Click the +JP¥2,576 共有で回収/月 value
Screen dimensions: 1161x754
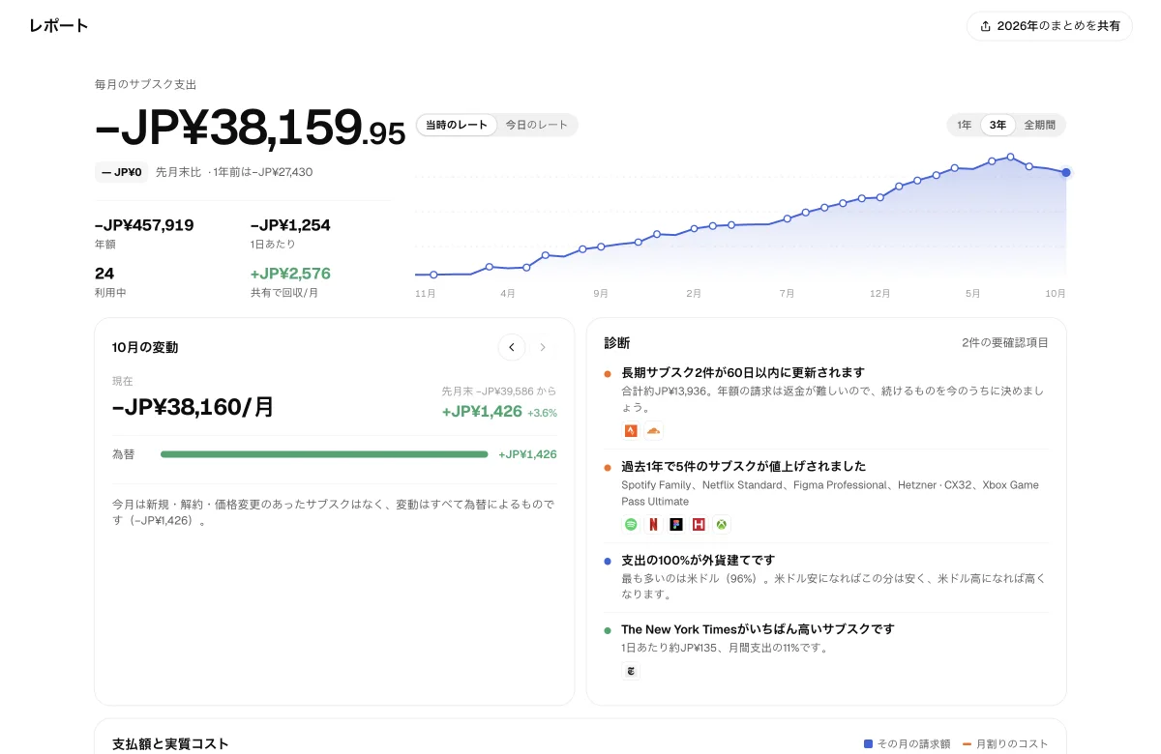290,274
